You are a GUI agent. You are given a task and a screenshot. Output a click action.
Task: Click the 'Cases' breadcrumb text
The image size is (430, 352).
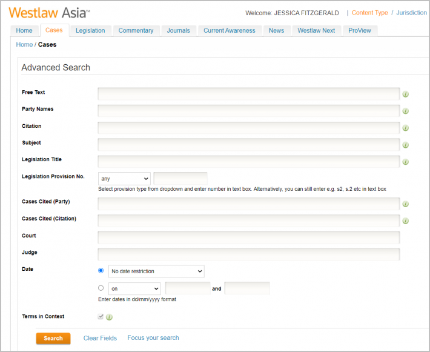point(47,44)
